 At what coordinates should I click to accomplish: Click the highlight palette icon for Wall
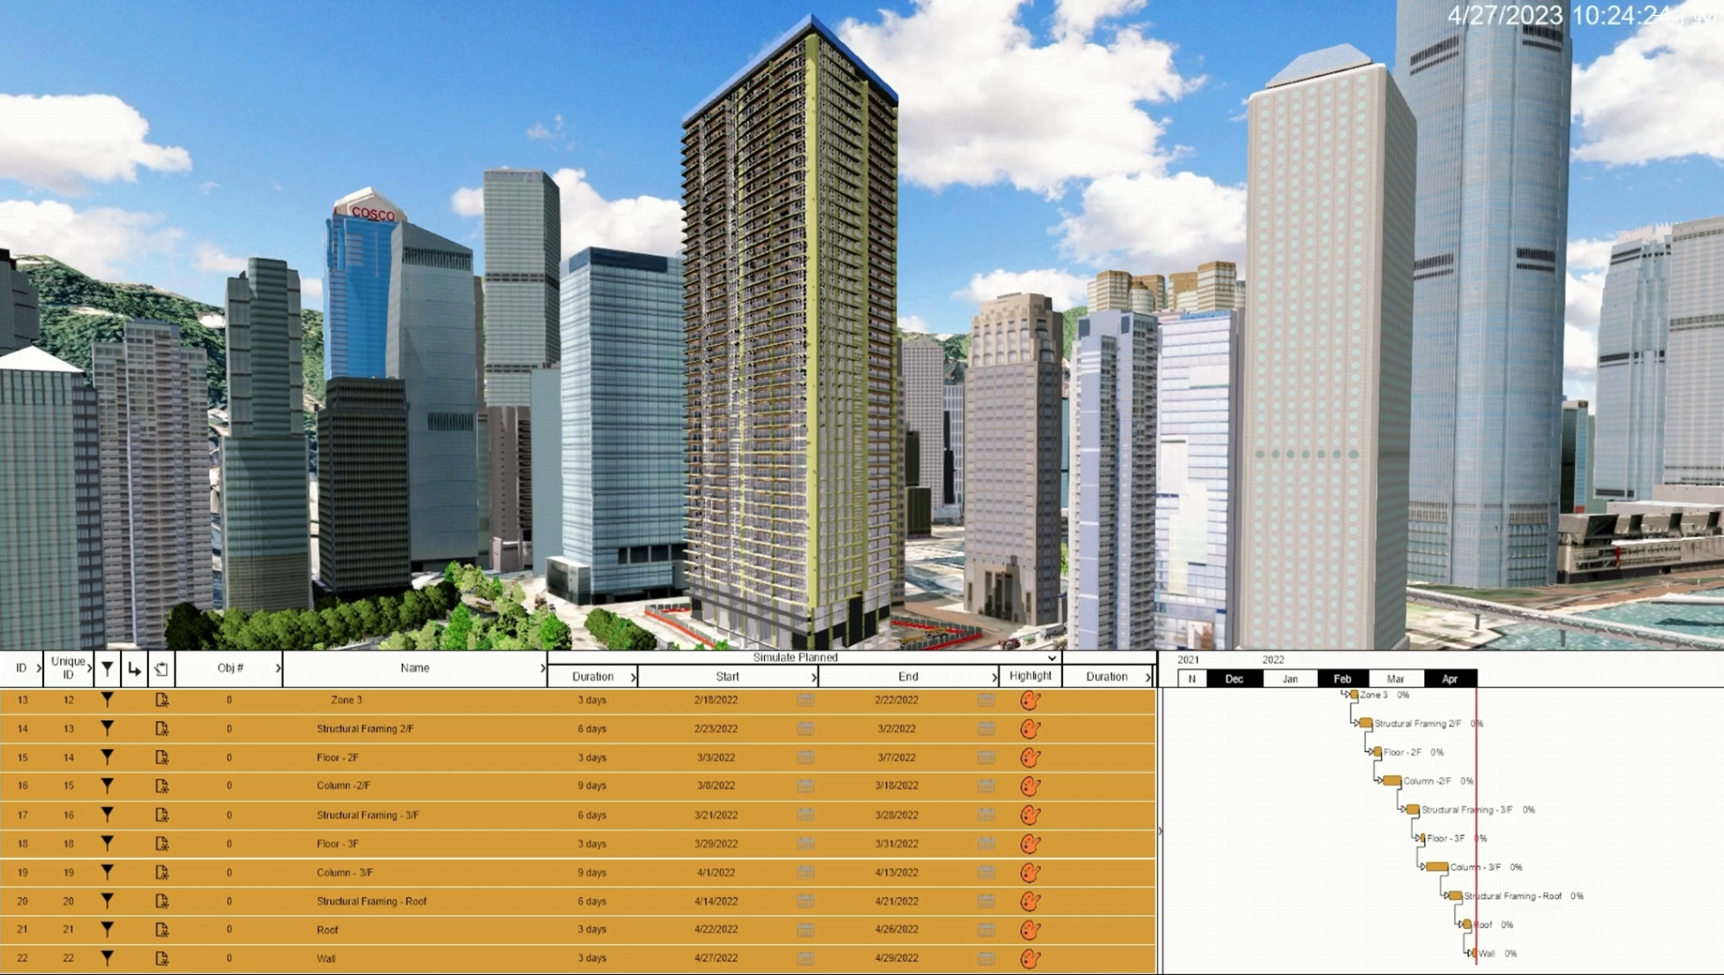[x=1030, y=958]
